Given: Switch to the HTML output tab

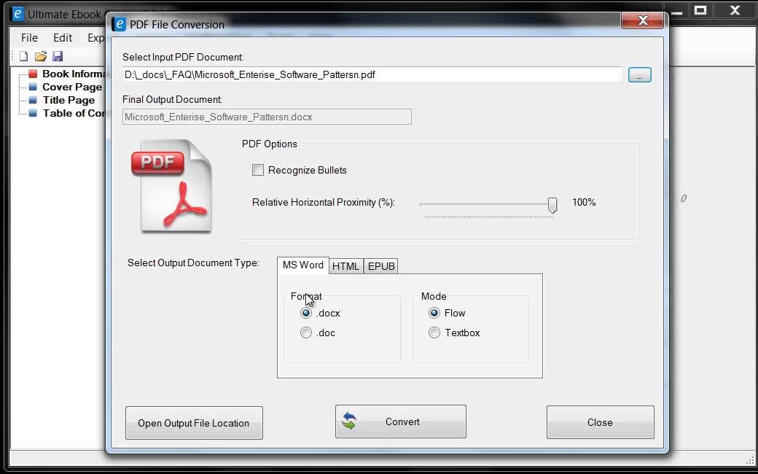Looking at the screenshot, I should (x=345, y=266).
